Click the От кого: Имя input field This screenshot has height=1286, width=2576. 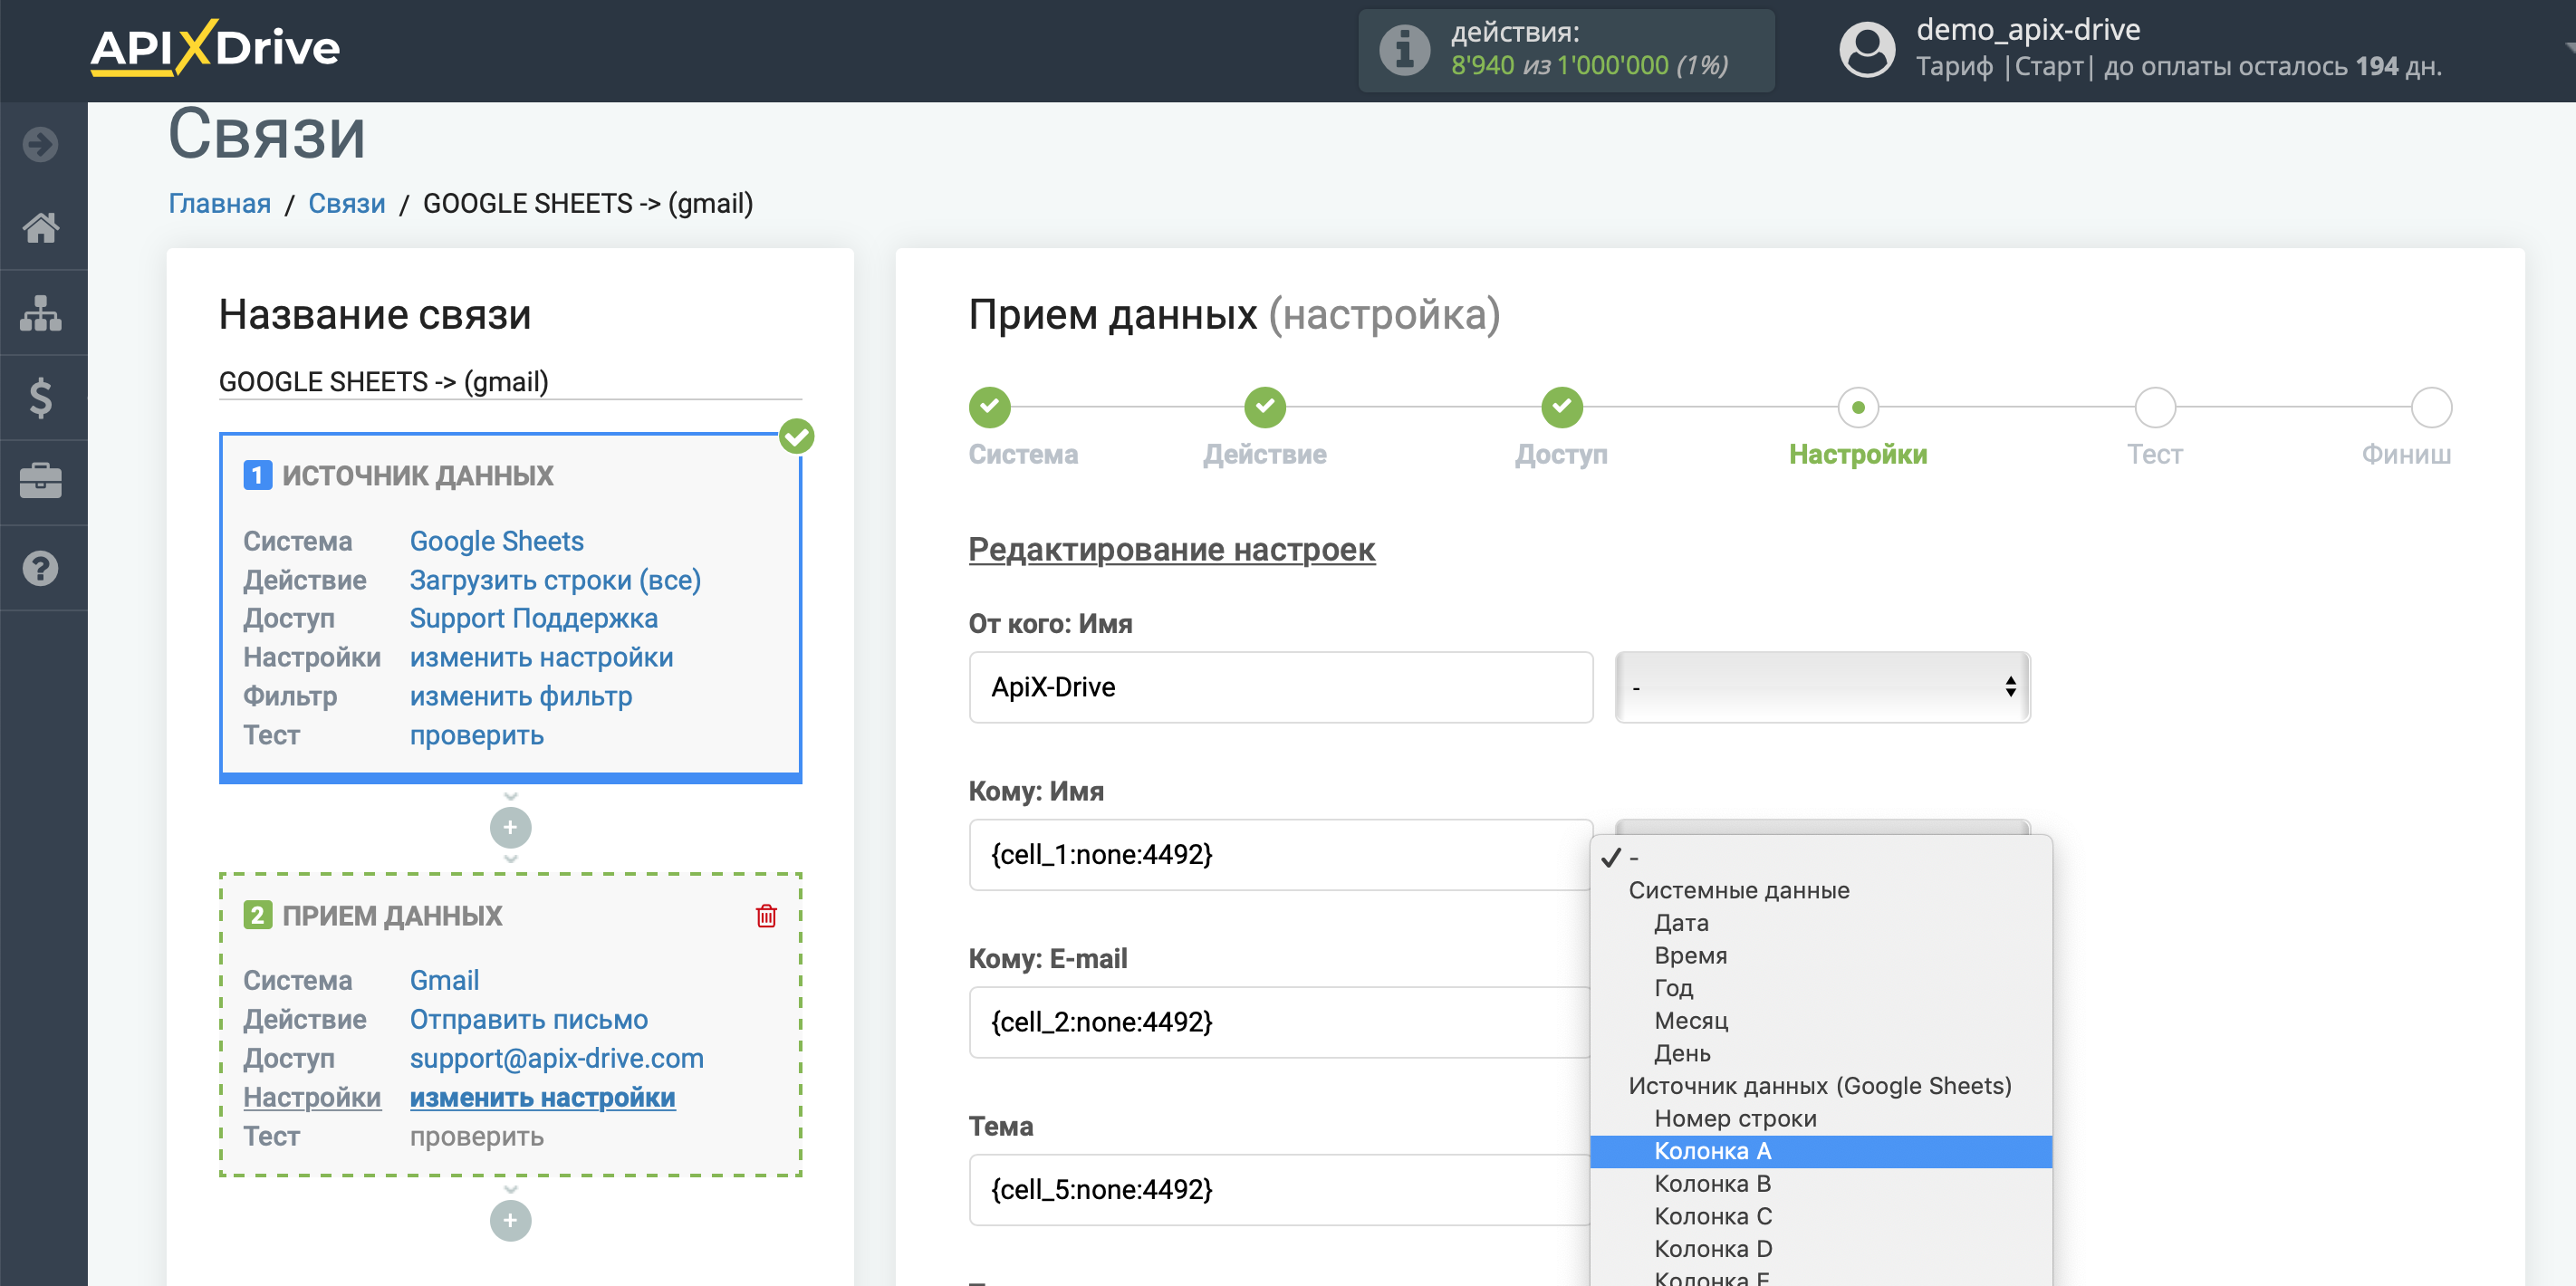click(x=1280, y=687)
